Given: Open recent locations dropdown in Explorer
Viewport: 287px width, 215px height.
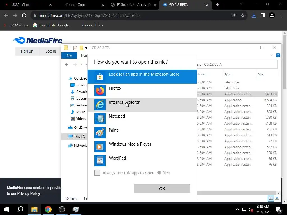Looking at the screenshot, I should (82, 64).
